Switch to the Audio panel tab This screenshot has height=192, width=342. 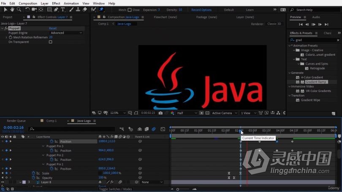pyautogui.click(x=316, y=17)
